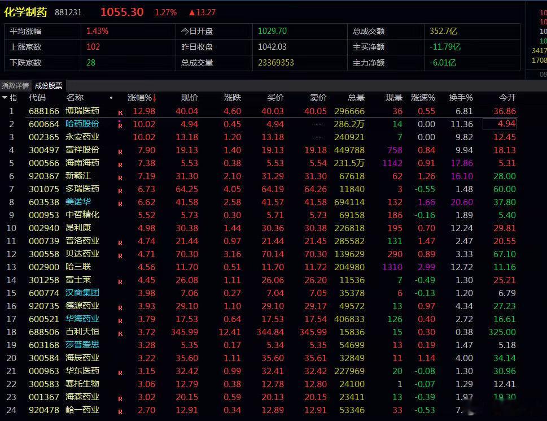Click the index title 化学制药
Image resolution: width=547 pixels, height=421 pixels.
(x=25, y=12)
